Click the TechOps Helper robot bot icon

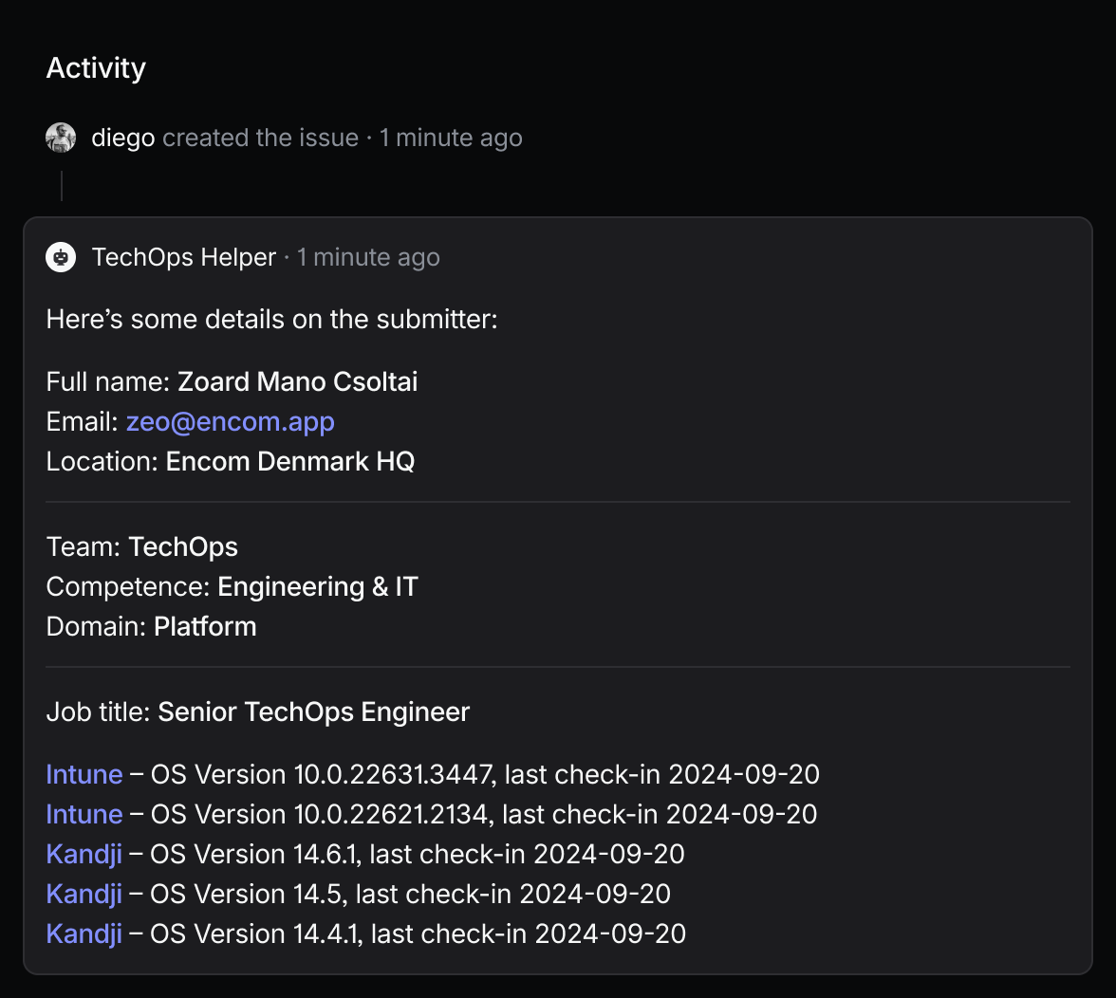(x=61, y=256)
